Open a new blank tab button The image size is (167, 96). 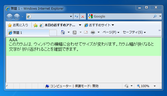[x=53, y=33]
